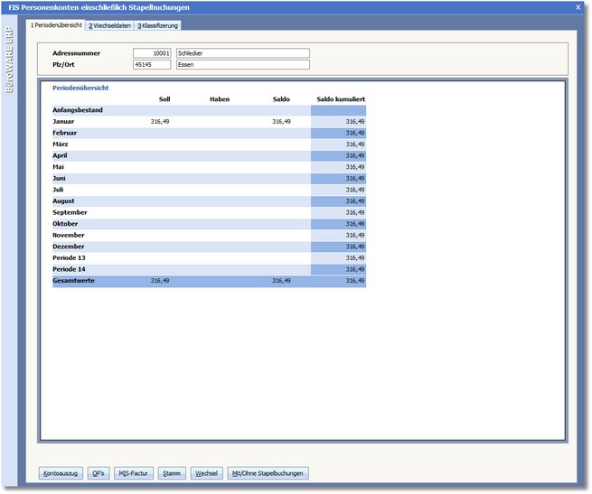Open the Wechsel button

pos(206,472)
